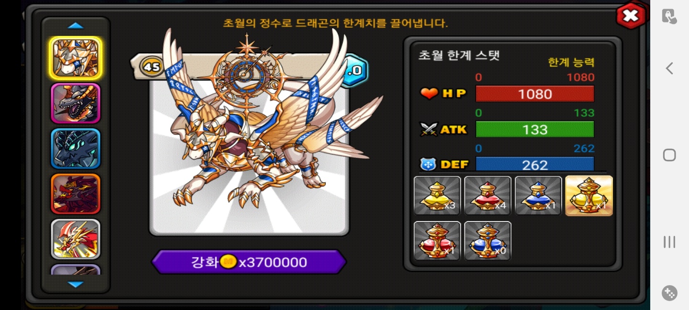This screenshot has height=310, width=689.
Task: Close the transcendence window with red X
Action: pyautogui.click(x=631, y=16)
